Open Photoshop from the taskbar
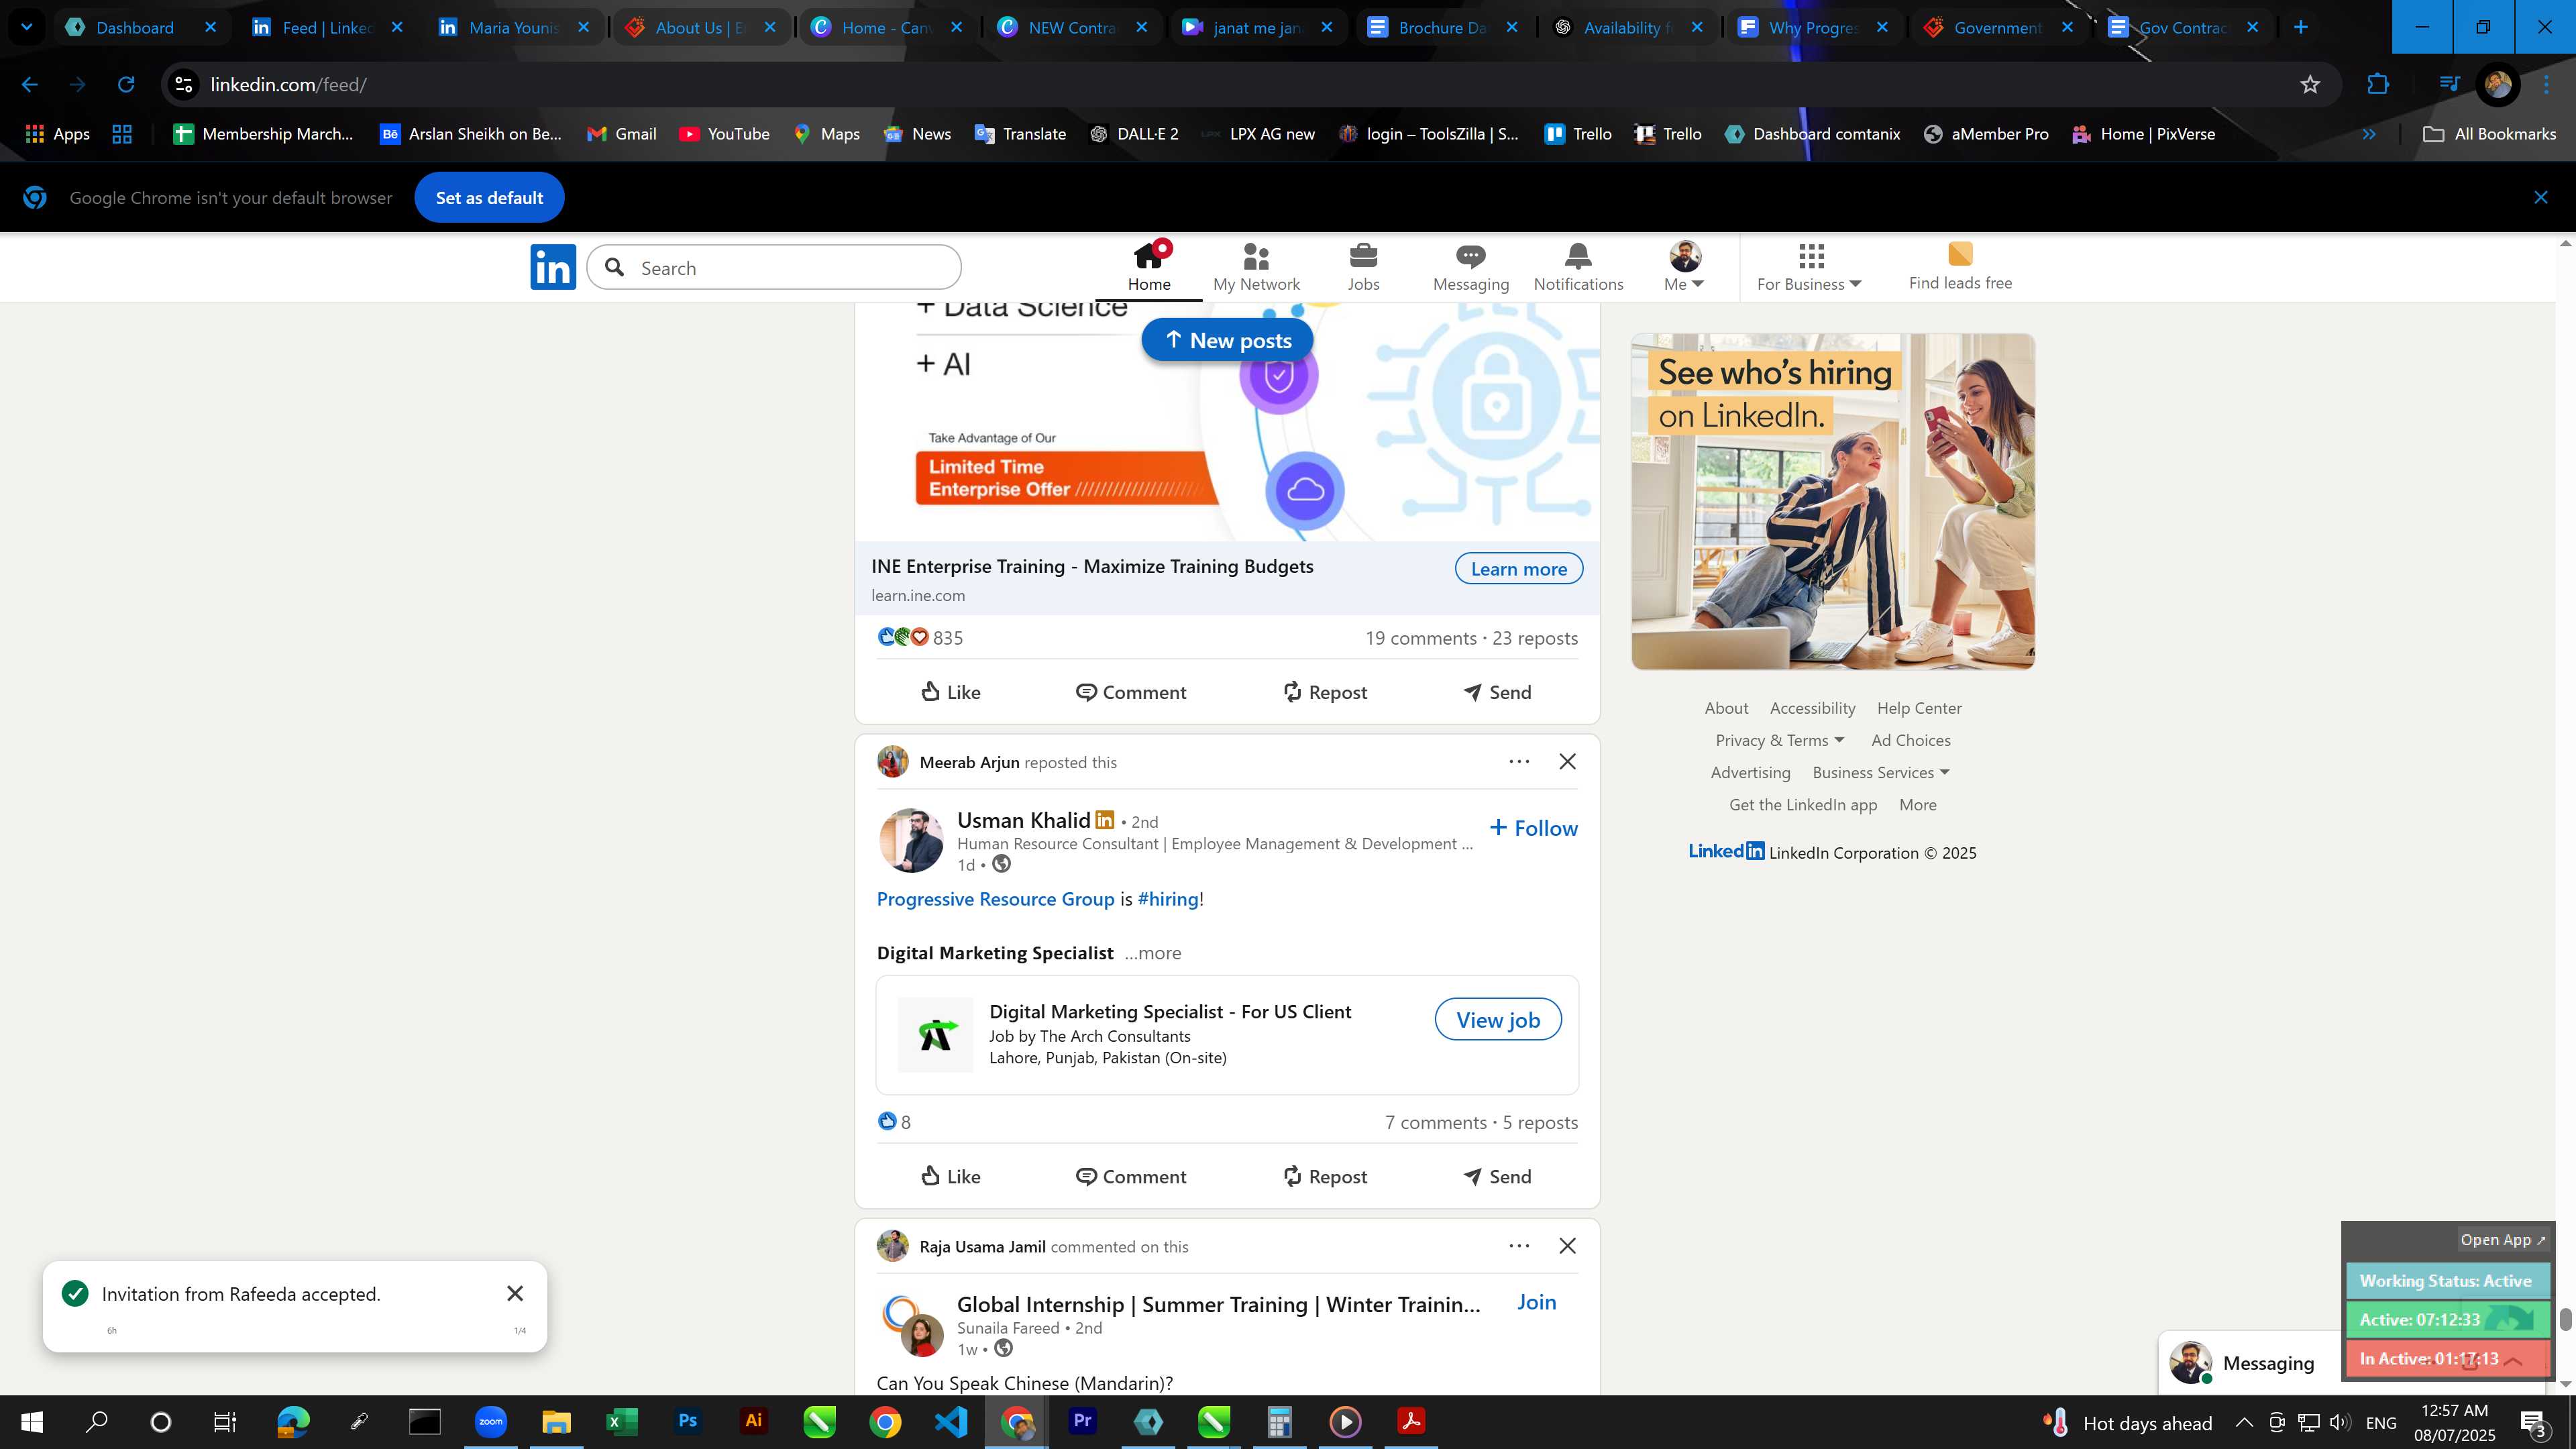The width and height of the screenshot is (2576, 1449). pyautogui.click(x=688, y=1421)
